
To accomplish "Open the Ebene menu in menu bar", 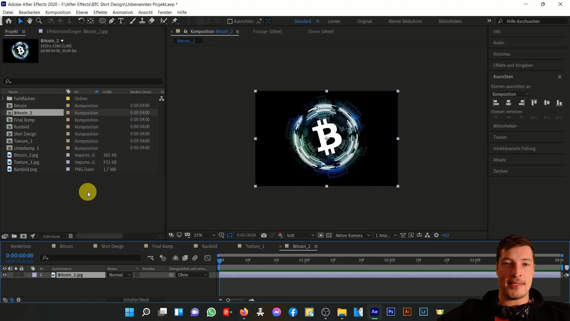I will pos(82,12).
